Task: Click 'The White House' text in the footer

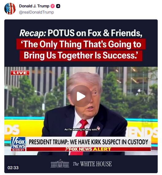Action: coord(92,164)
